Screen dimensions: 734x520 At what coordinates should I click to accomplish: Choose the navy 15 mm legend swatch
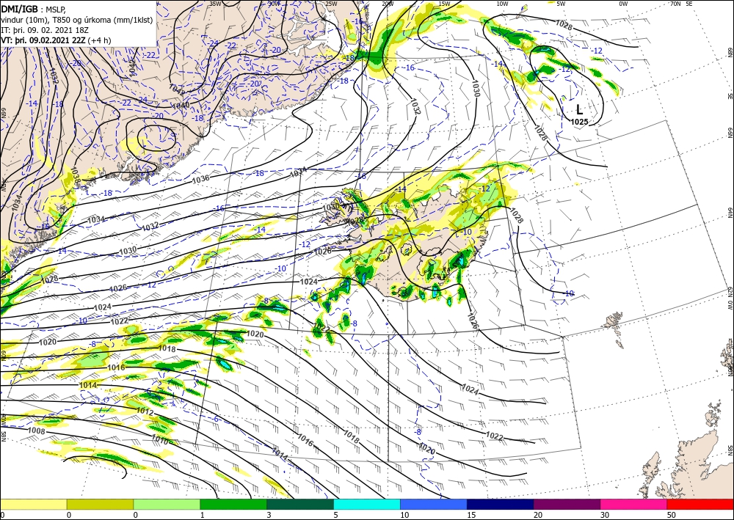501,504
